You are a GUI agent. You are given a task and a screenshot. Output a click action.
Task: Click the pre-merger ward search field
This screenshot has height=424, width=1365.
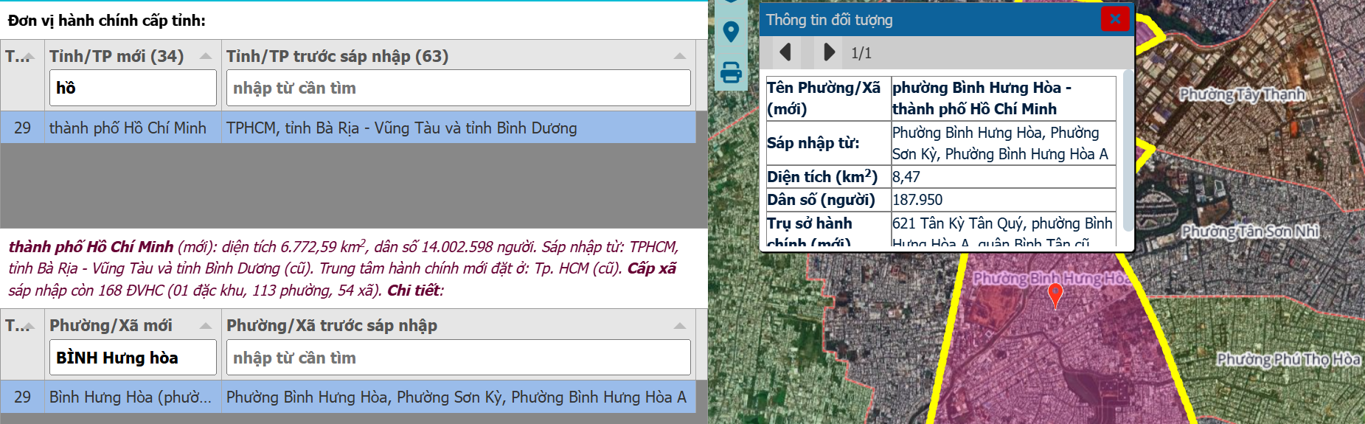click(458, 358)
